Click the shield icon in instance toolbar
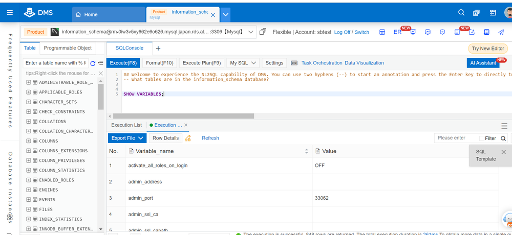The image size is (512, 235). pos(442,32)
